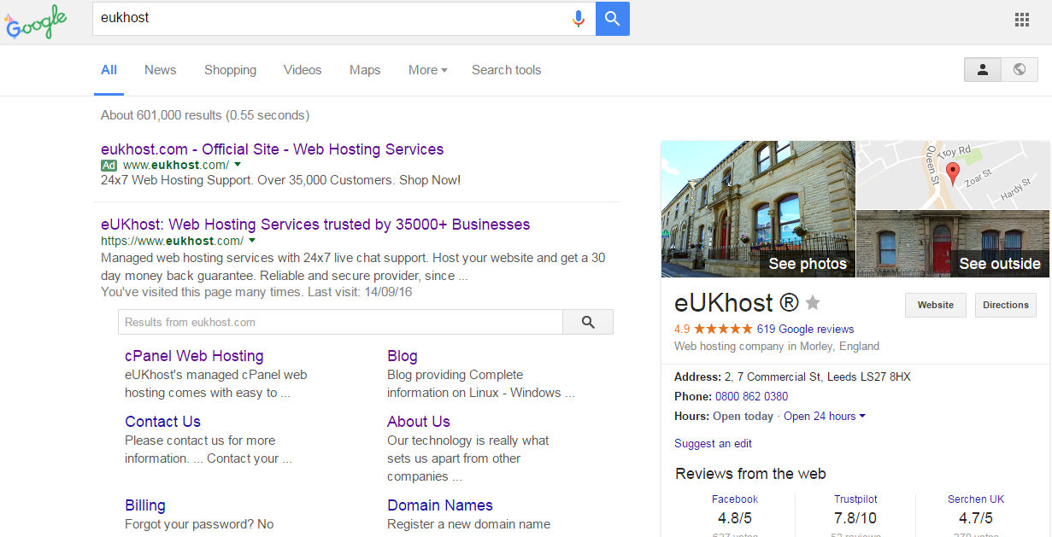Switch to global results globe icon
Screen dimensions: 1052x537
click(1019, 70)
